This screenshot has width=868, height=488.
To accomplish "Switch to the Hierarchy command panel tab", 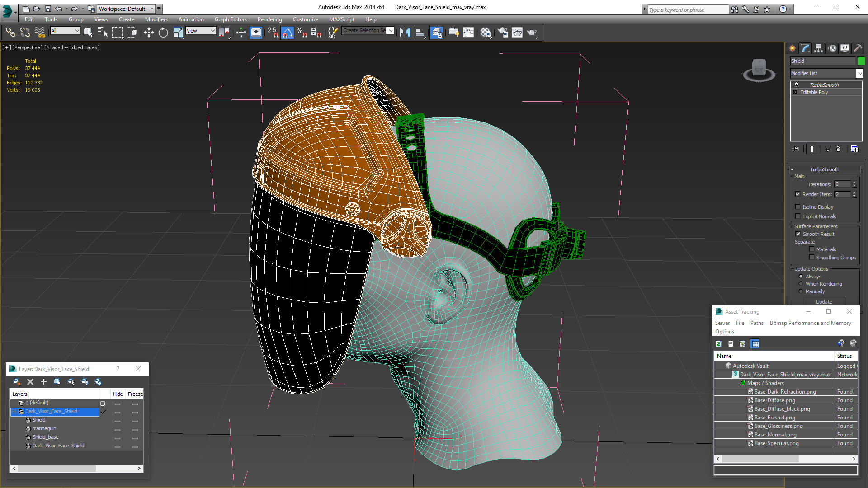I will coord(819,48).
